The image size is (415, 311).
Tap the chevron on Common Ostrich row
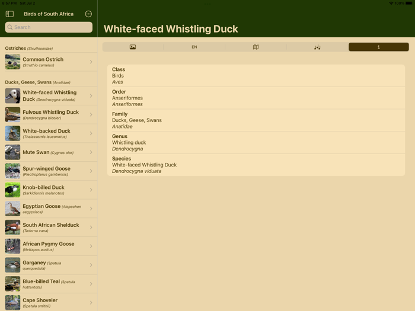tap(91, 62)
